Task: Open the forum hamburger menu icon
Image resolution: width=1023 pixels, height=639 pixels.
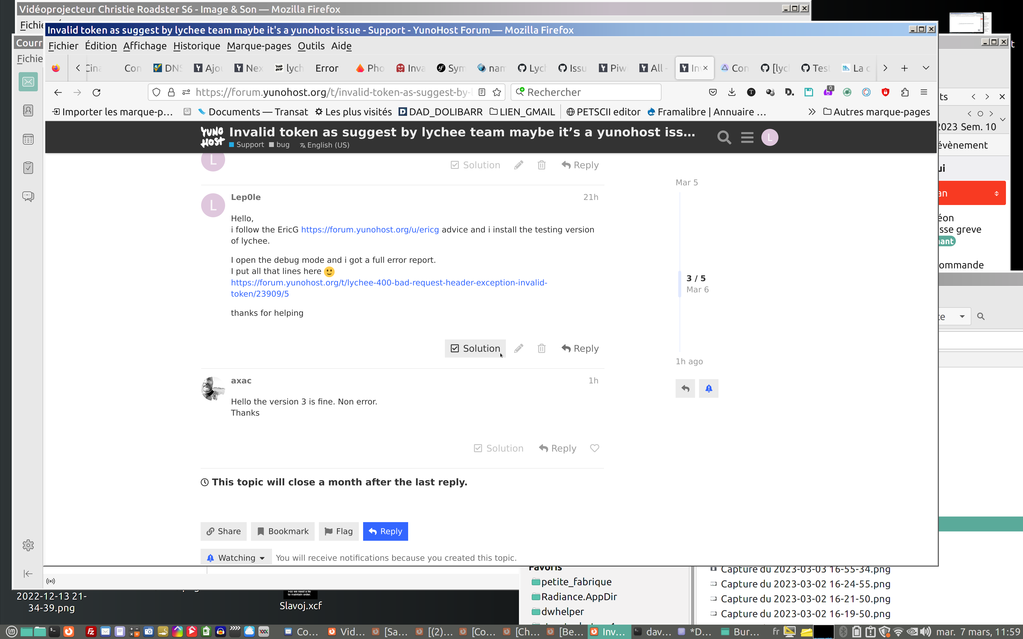Action: pos(747,137)
